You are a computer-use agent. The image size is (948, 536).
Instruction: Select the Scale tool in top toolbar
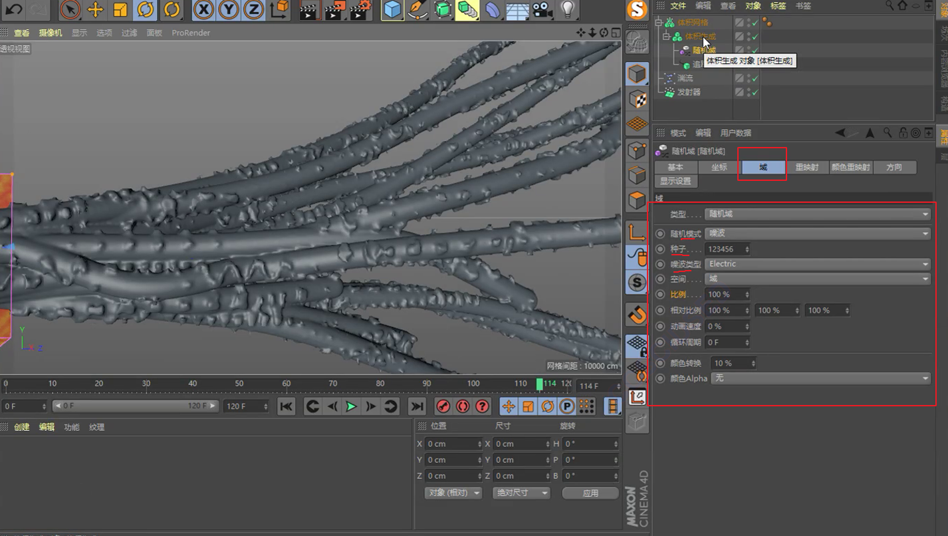point(120,9)
